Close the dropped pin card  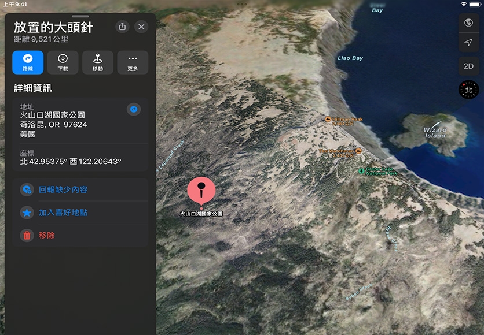click(141, 27)
